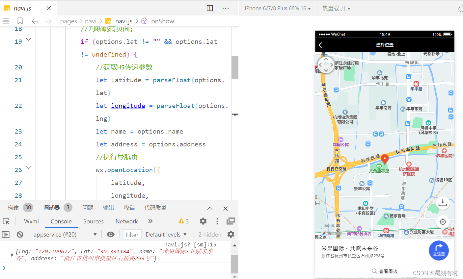This screenshot has width=463, height=279.
Task: Collapse the code fold at line 26
Action: point(29,168)
